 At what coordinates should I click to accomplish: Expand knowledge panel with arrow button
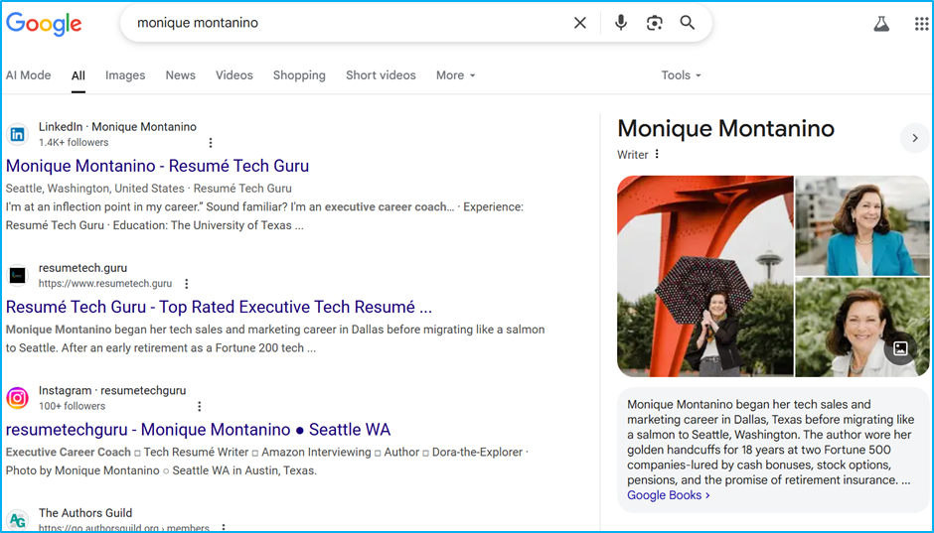914,138
